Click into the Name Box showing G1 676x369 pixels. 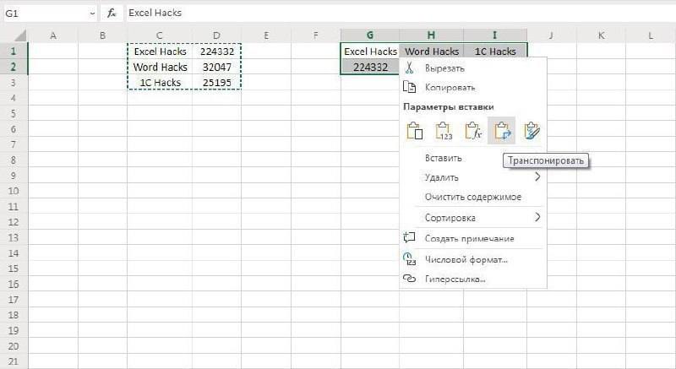(46, 14)
